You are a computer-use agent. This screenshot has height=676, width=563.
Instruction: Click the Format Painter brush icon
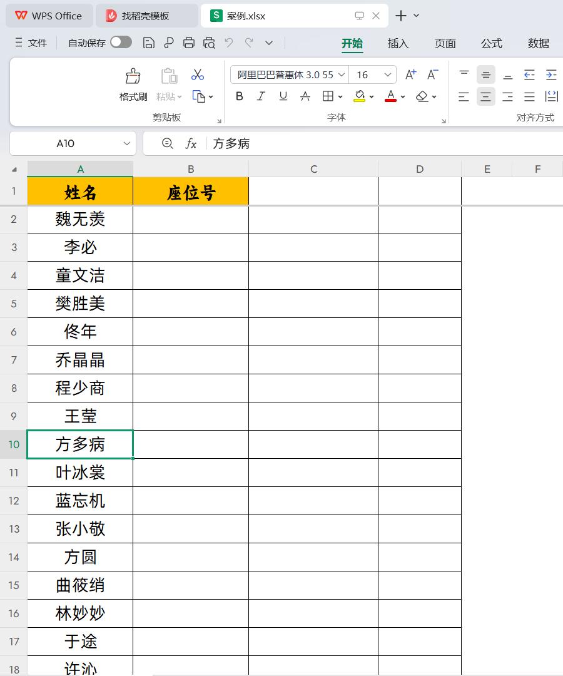(x=133, y=76)
